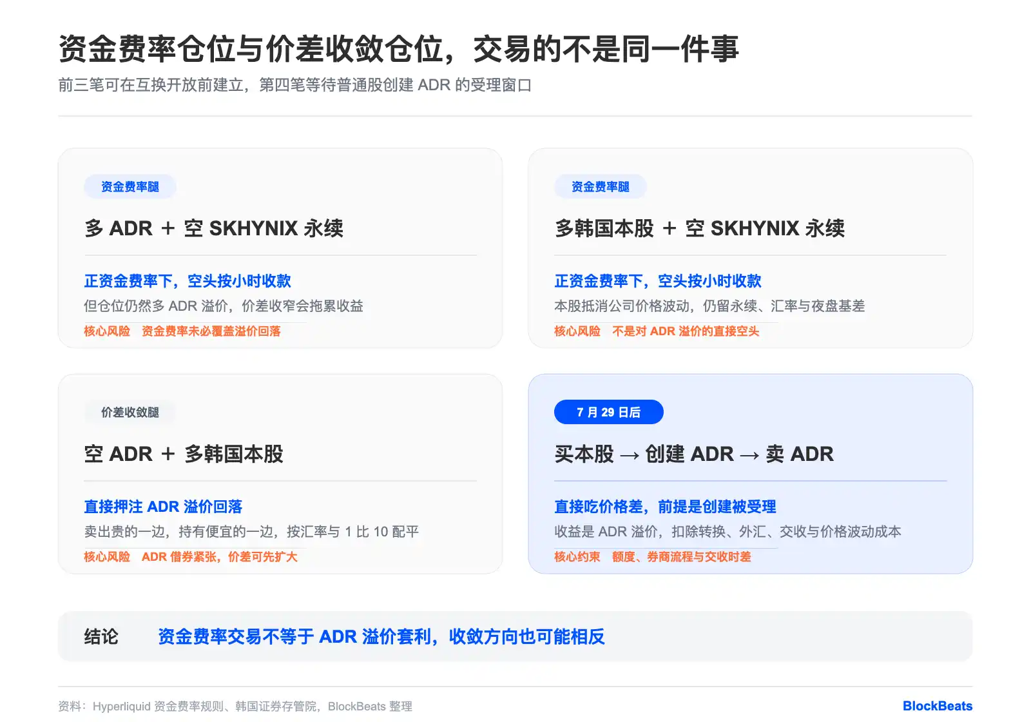Select the '空 ADR + 多韩国本股' heading
This screenshot has height=722, width=1031.
(184, 454)
